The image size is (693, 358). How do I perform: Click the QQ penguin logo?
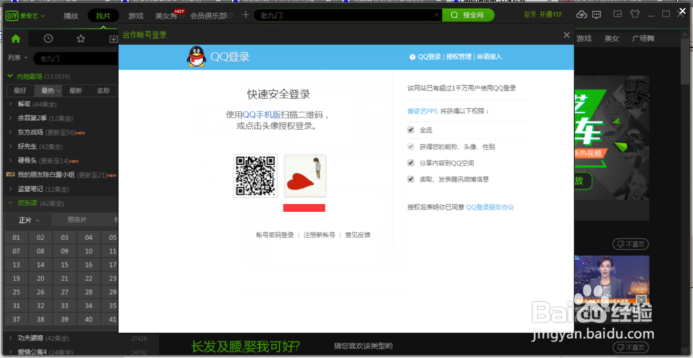click(196, 57)
